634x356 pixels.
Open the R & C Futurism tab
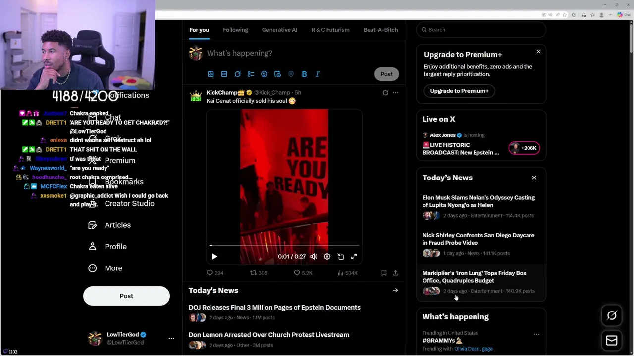tap(330, 30)
